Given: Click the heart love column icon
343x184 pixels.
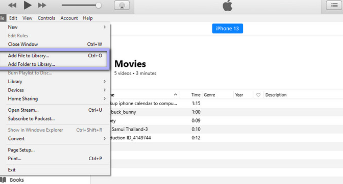Looking at the screenshot, I should pos(258,95).
